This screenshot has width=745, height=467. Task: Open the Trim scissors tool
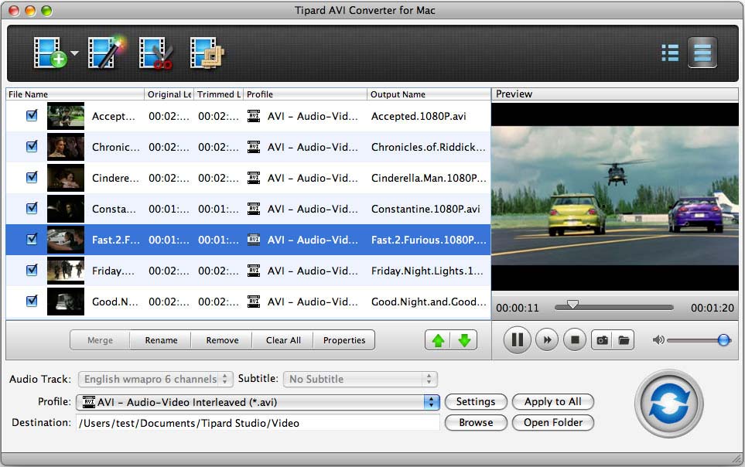[x=155, y=53]
